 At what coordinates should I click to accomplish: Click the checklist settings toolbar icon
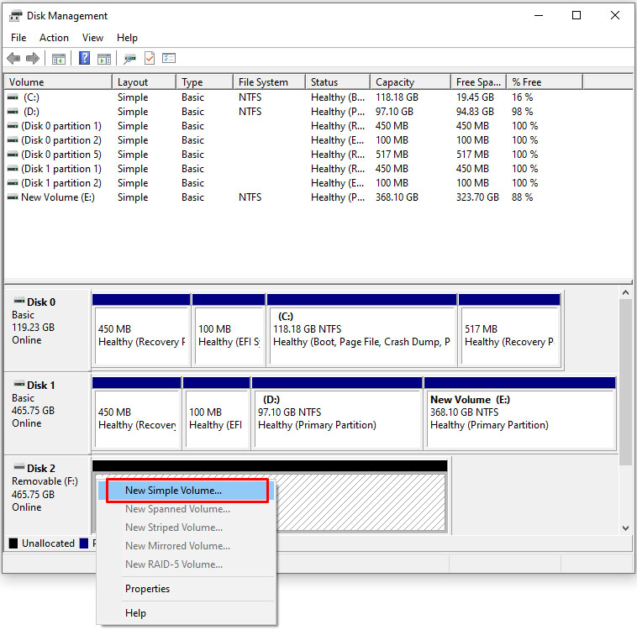click(169, 59)
